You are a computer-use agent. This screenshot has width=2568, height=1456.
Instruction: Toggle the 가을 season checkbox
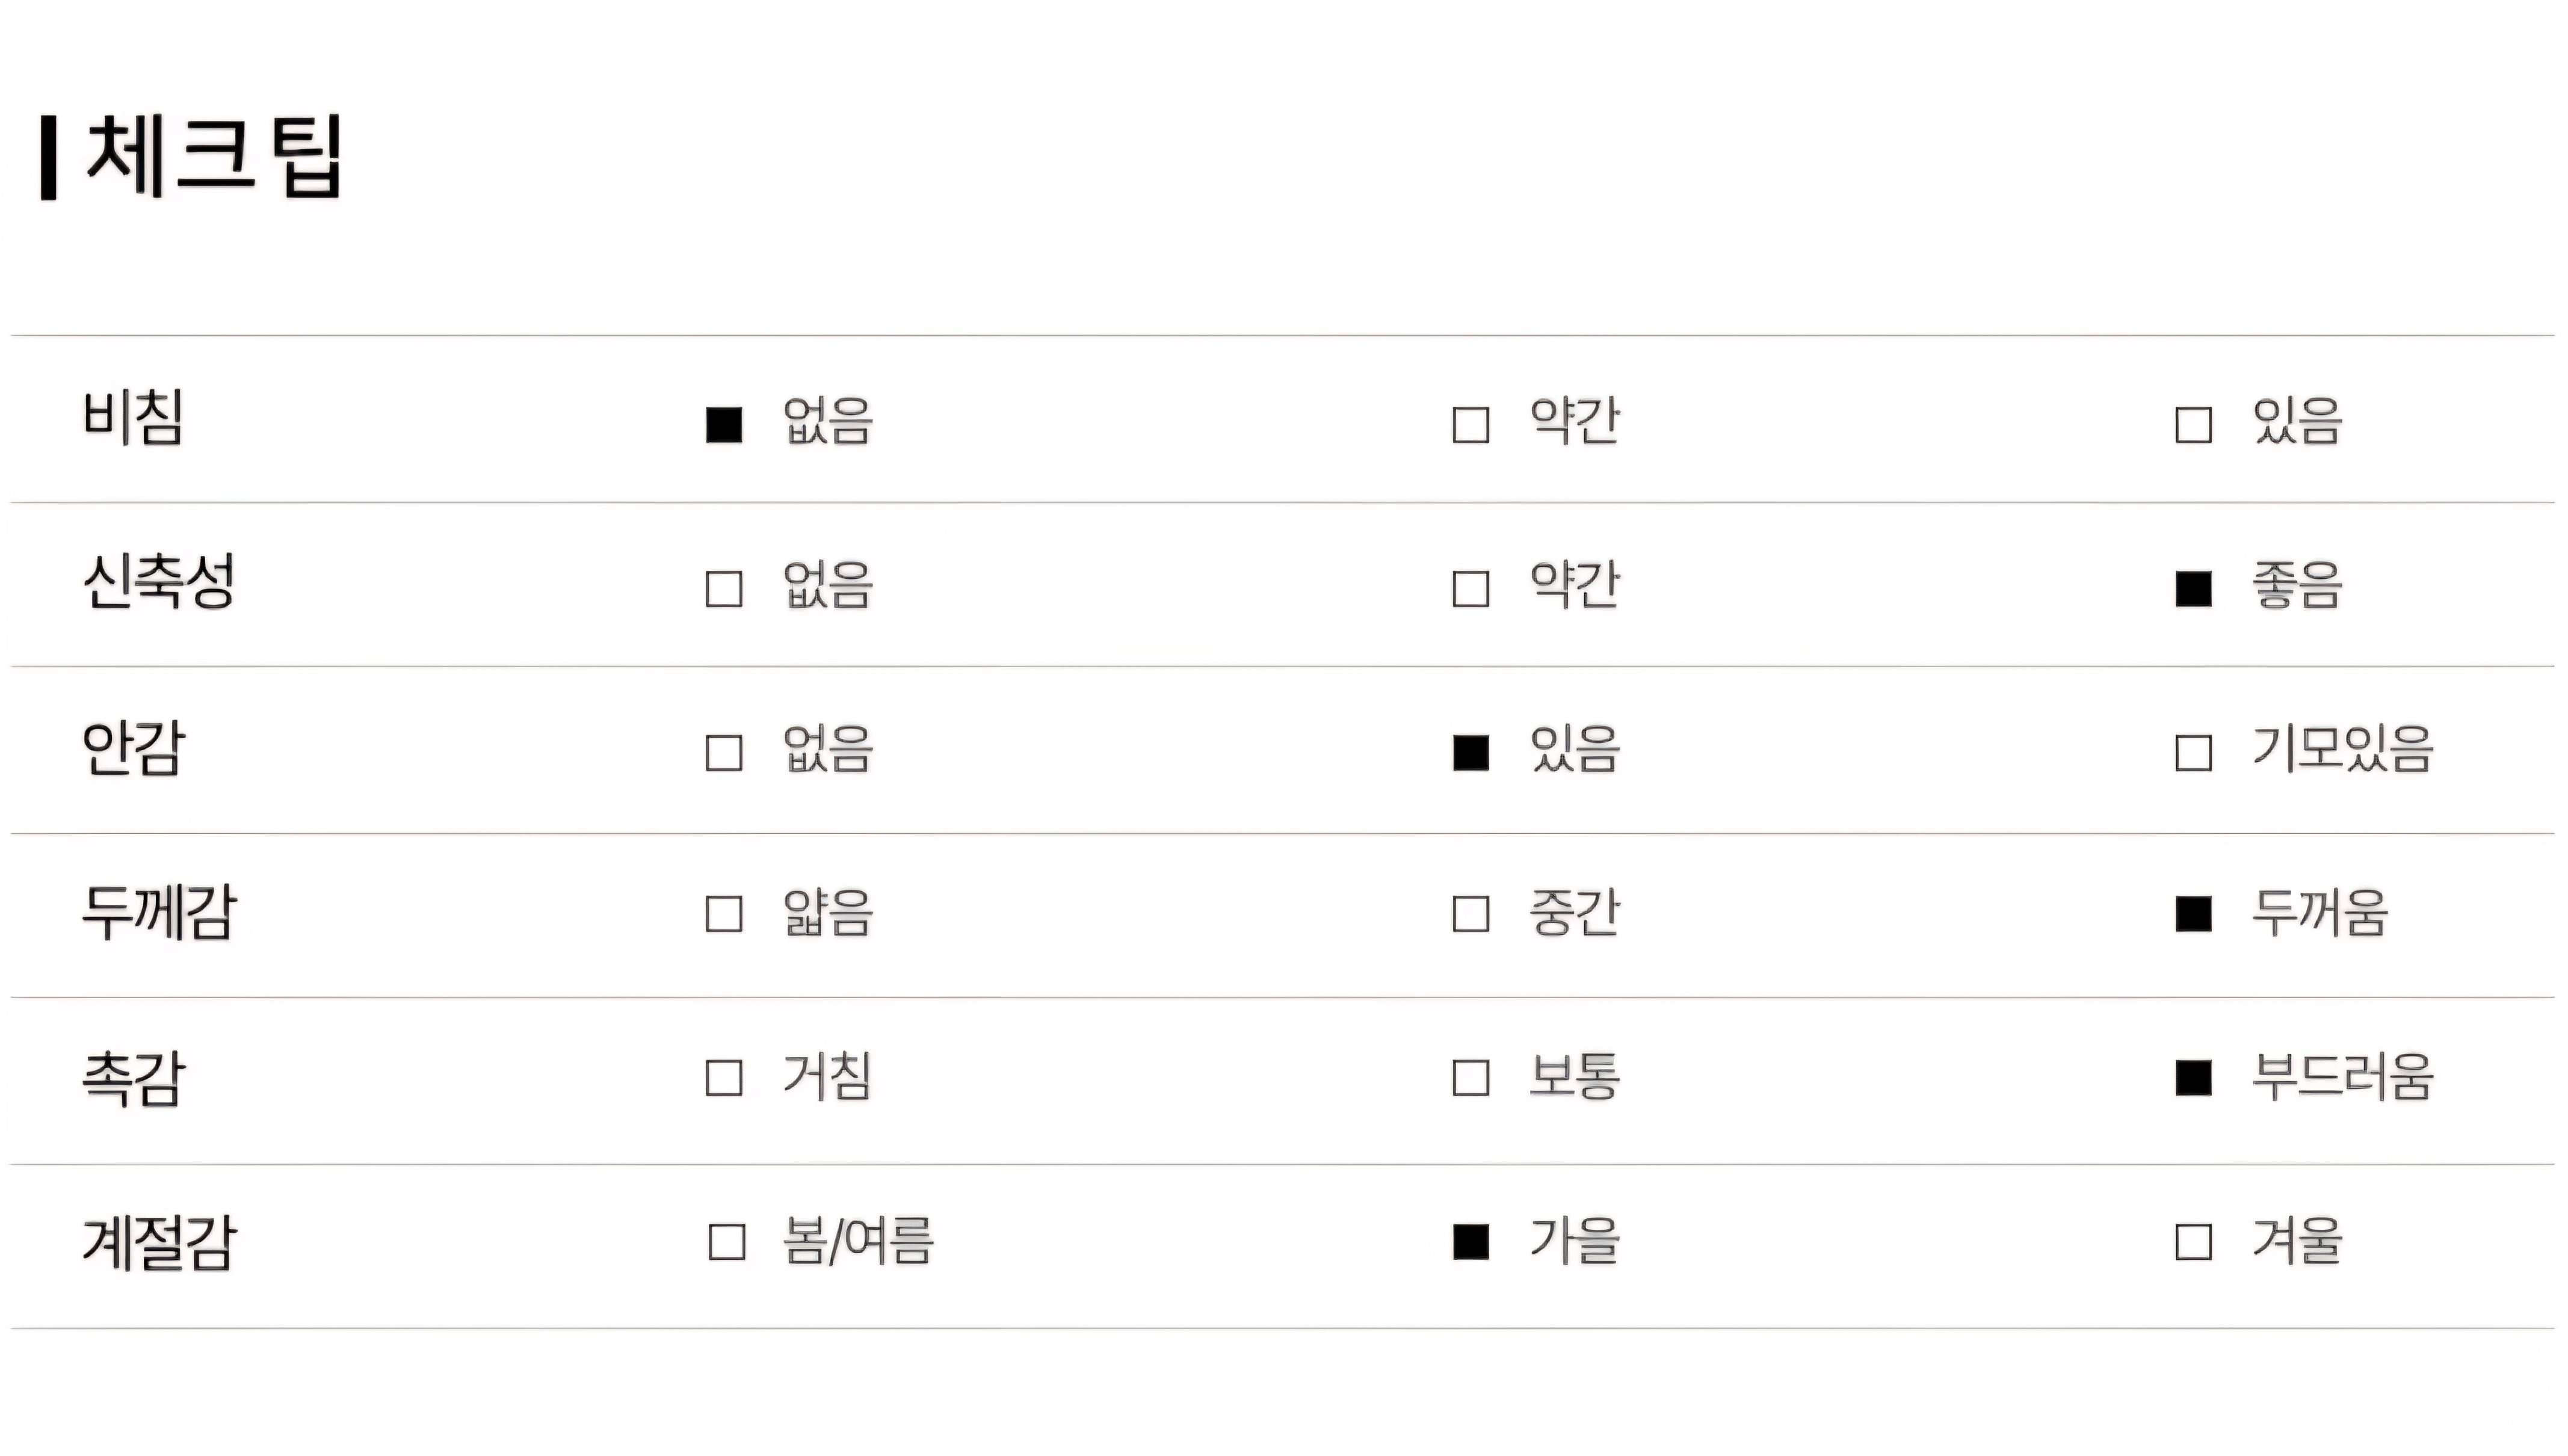(x=1470, y=1242)
